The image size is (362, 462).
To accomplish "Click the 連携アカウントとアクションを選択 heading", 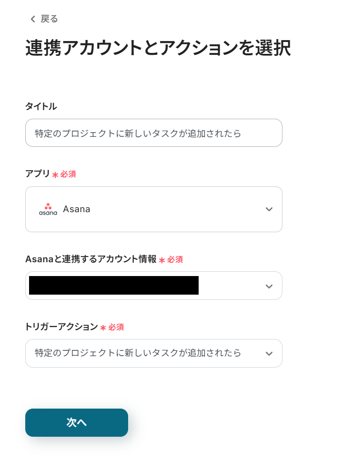I will point(158,48).
